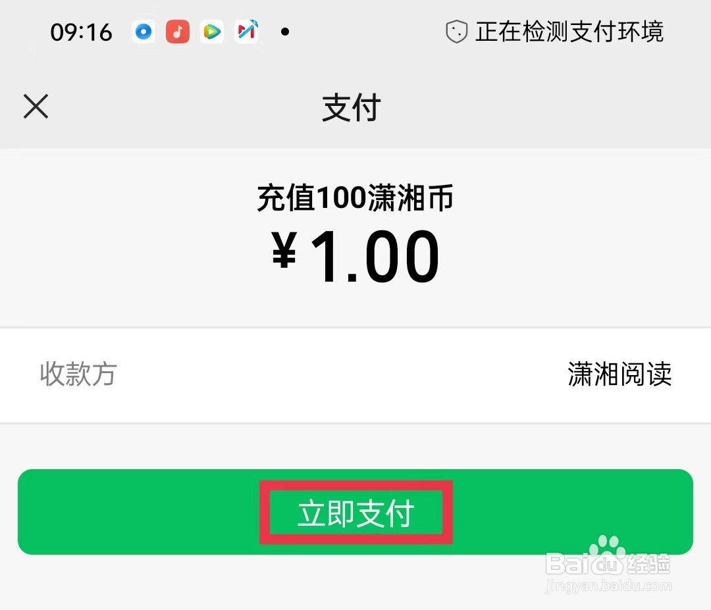711x610 pixels.
Task: Click the 支付 page title
Action: (x=352, y=107)
